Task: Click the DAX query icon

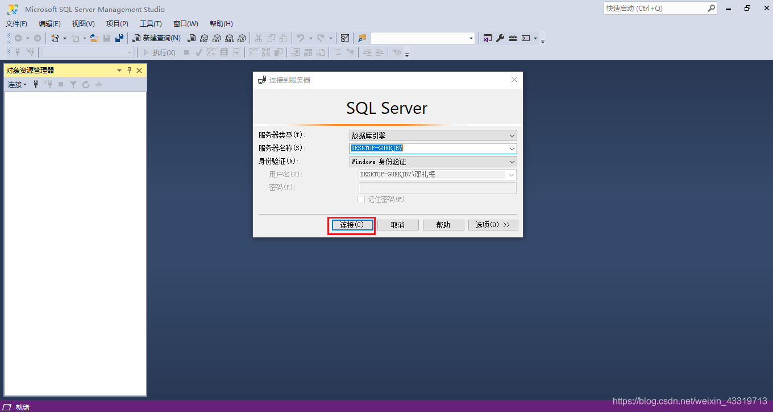Action: coord(241,38)
